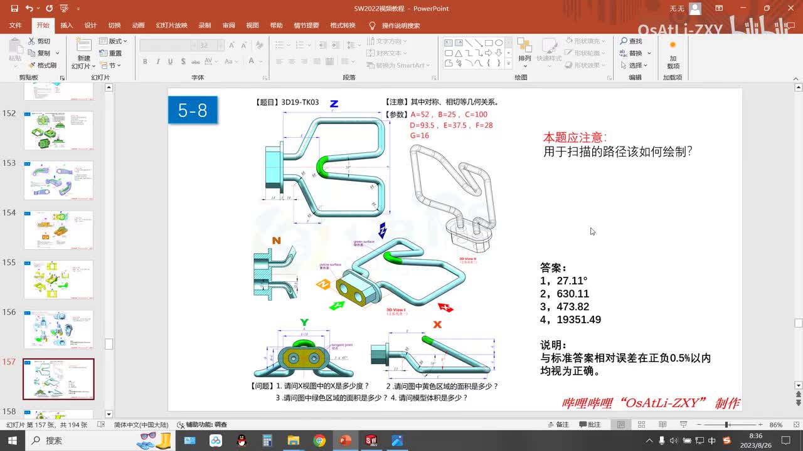Screen dimensions: 803x451
Task: Open the 审阅 Review tab
Action: [x=228, y=26]
